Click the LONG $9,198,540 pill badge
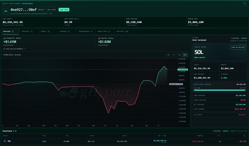The width and height of the screenshot is (249, 146). (238, 47)
